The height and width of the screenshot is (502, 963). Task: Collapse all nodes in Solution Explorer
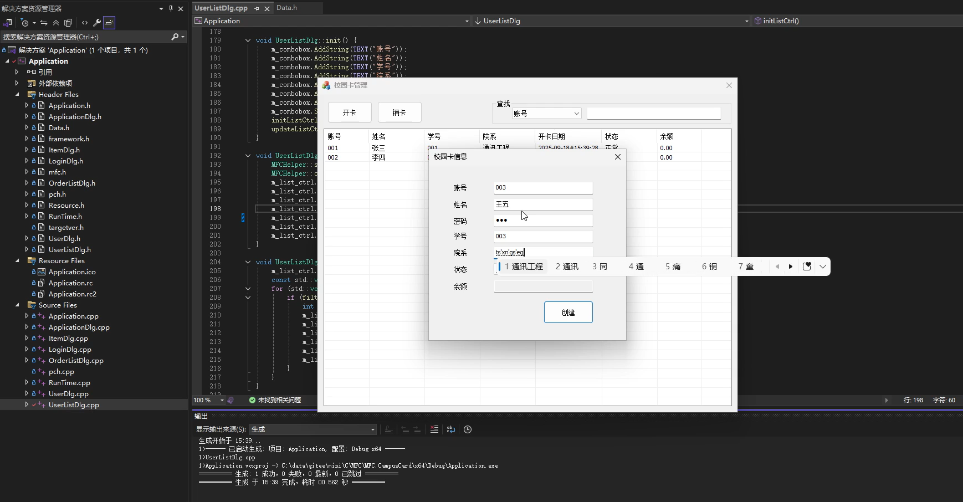tap(56, 23)
